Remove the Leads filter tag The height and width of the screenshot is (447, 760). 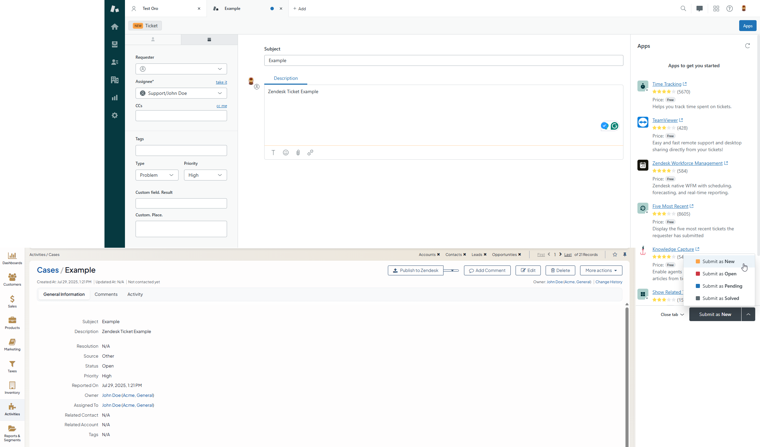[x=485, y=255]
